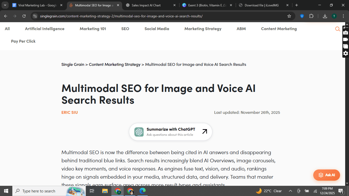This screenshot has width=349, height=196.
Task: Select the Multimodal SEO browser tab
Action: click(94, 5)
